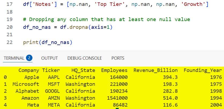The height and width of the screenshot is (109, 224).
Task: Click line number 17 in gutter
Action: pyautogui.click(x=10, y=4)
